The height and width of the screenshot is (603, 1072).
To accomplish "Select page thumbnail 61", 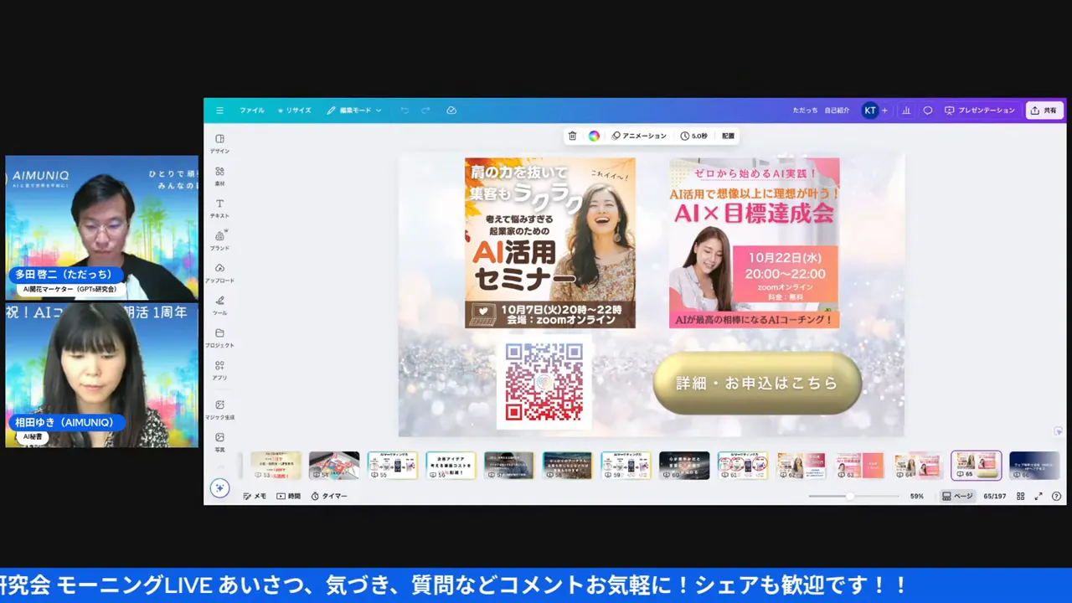I will pos(742,466).
